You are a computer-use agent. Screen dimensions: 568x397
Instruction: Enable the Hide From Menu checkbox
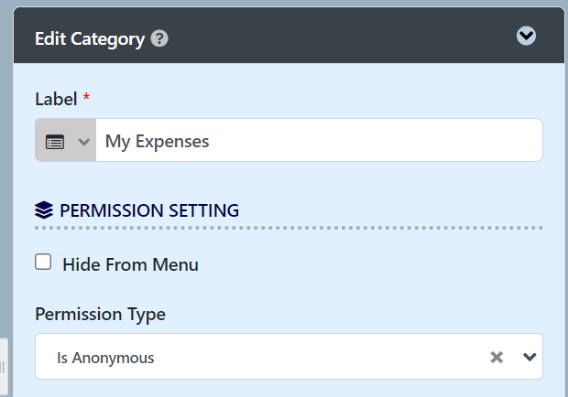(43, 262)
